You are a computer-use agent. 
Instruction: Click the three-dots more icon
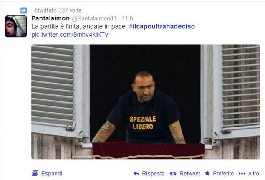[242, 174]
